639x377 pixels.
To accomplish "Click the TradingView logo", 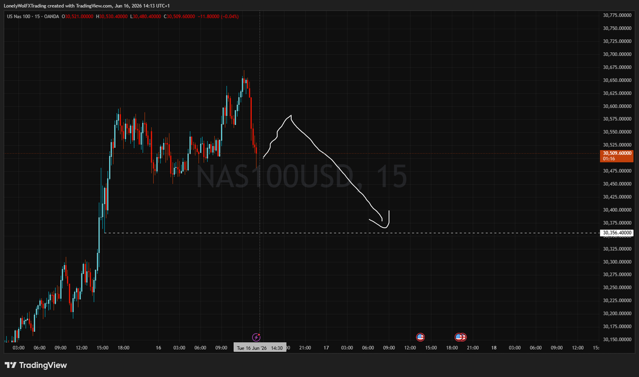I will (x=36, y=365).
